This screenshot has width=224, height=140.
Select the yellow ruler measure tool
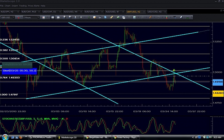[x=111, y=17]
